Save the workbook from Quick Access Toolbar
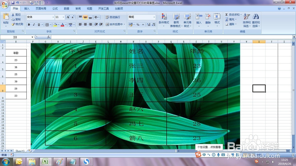Image resolution: width=296 pixels, height=166 pixels. pyautogui.click(x=13, y=3)
